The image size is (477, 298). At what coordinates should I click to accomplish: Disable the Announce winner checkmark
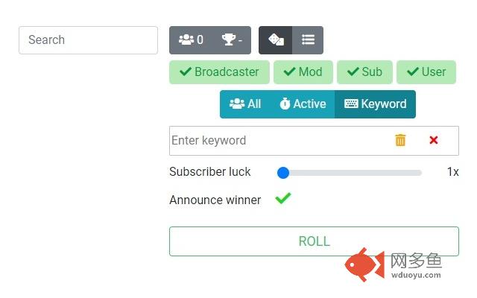[282, 199]
